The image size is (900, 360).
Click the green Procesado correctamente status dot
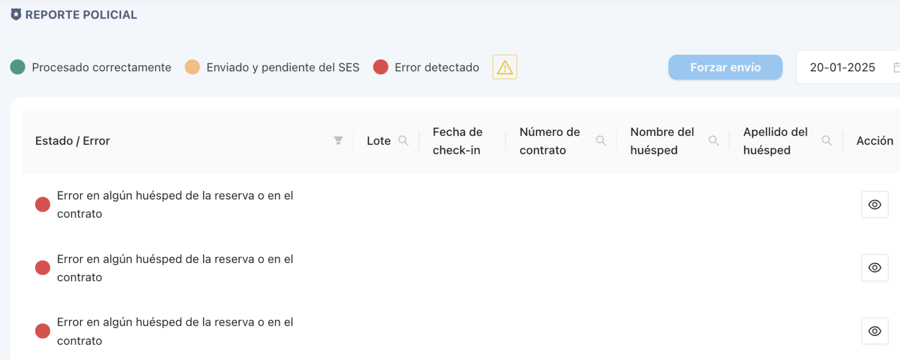coord(18,67)
